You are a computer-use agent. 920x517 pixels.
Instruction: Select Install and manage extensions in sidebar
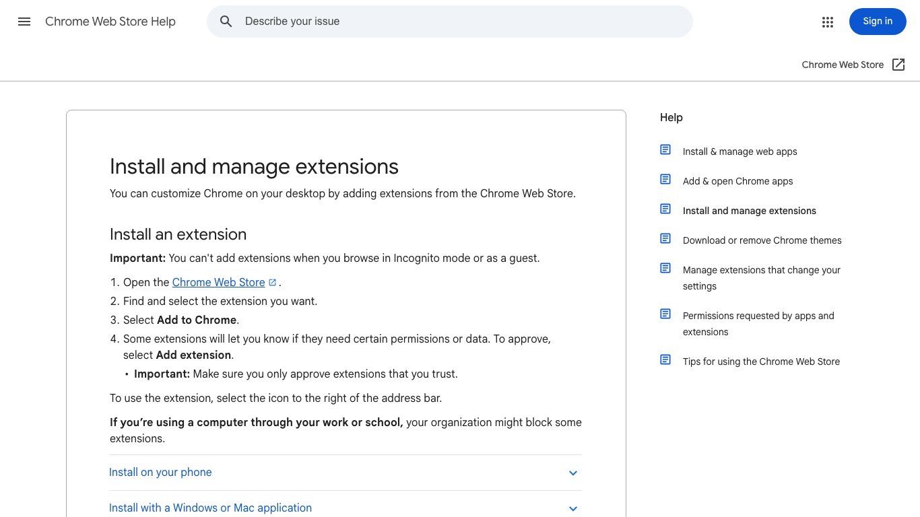[749, 211]
